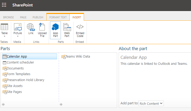Expand the Picture dropdown arrow
The image size is (191, 111).
pos(18,36)
